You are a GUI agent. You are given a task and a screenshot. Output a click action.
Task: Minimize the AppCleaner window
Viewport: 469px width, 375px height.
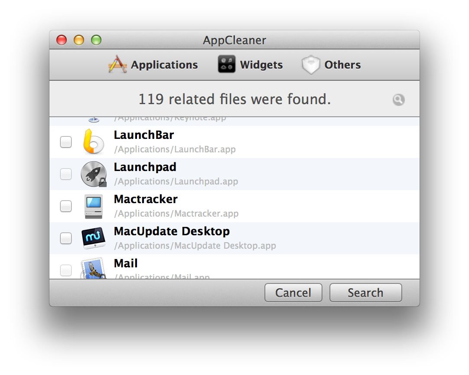coord(79,40)
